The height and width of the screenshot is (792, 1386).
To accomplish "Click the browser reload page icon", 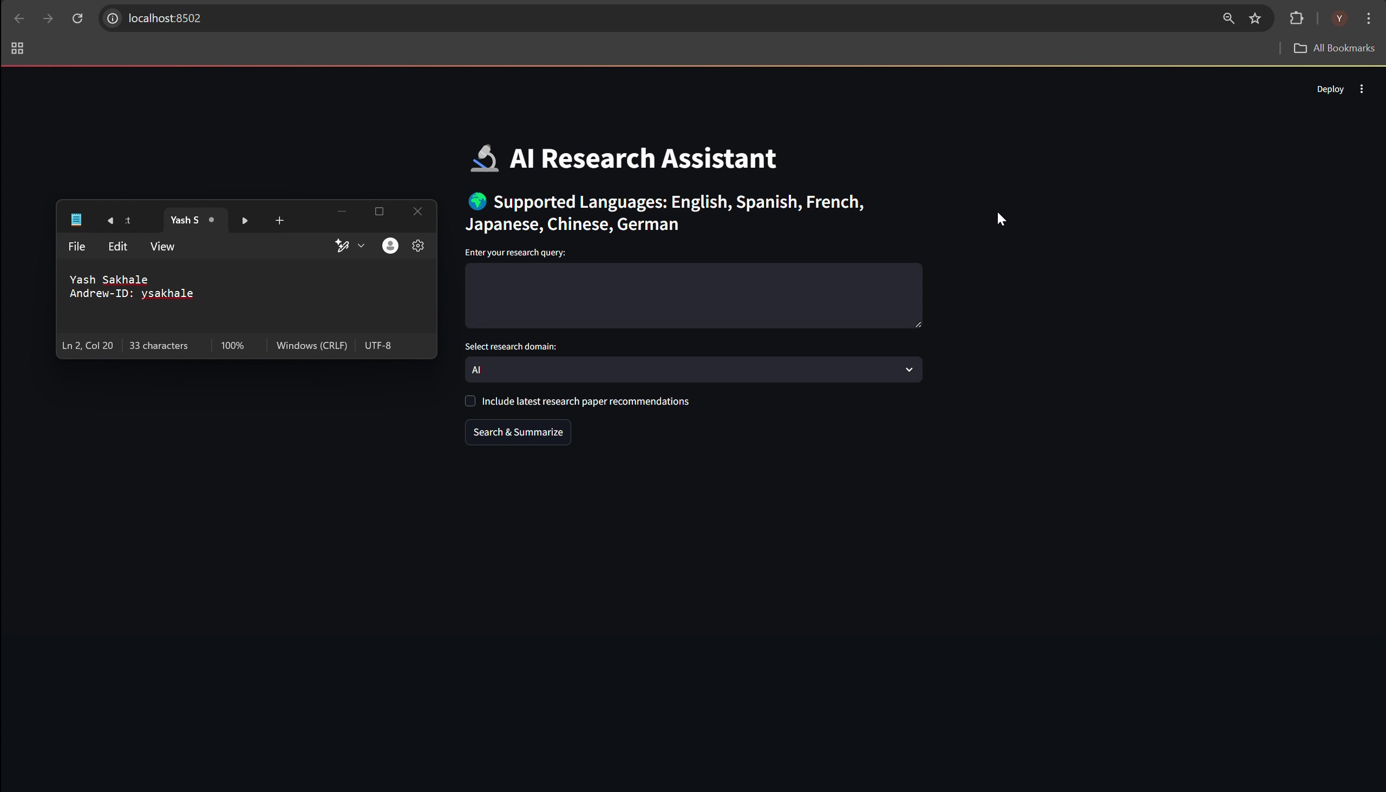I will click(x=77, y=18).
